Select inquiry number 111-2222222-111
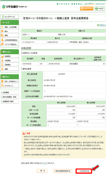 [x=28, y=42]
